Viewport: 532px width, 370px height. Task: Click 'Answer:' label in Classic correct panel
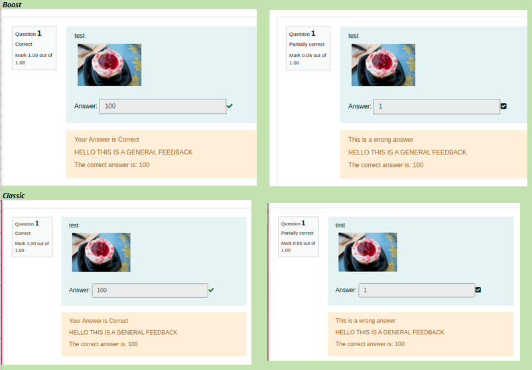80,290
